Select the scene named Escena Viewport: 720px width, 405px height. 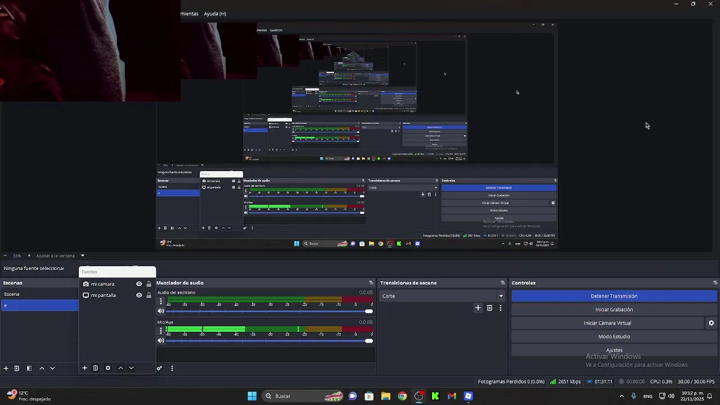(x=39, y=294)
